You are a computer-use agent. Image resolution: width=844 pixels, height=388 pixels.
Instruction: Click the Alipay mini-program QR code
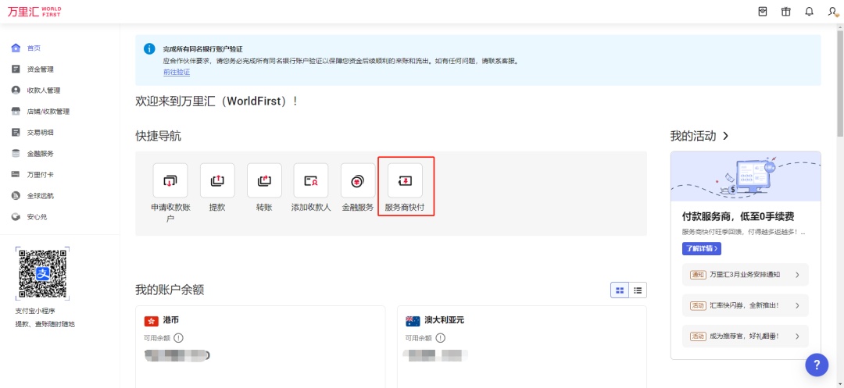pos(42,274)
